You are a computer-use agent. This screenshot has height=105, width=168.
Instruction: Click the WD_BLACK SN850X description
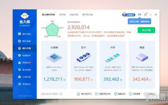click(x=142, y=69)
